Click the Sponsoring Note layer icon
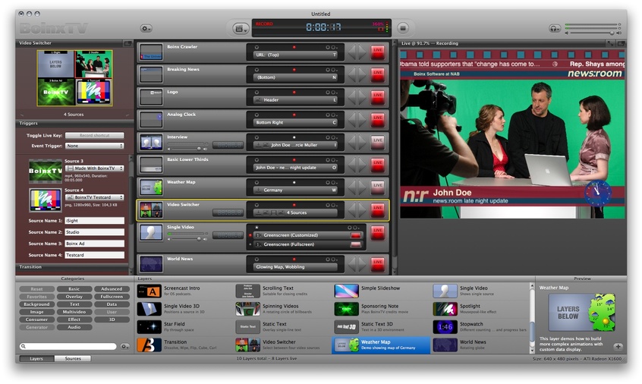Image resolution: width=642 pixels, height=384 pixels. point(347,309)
